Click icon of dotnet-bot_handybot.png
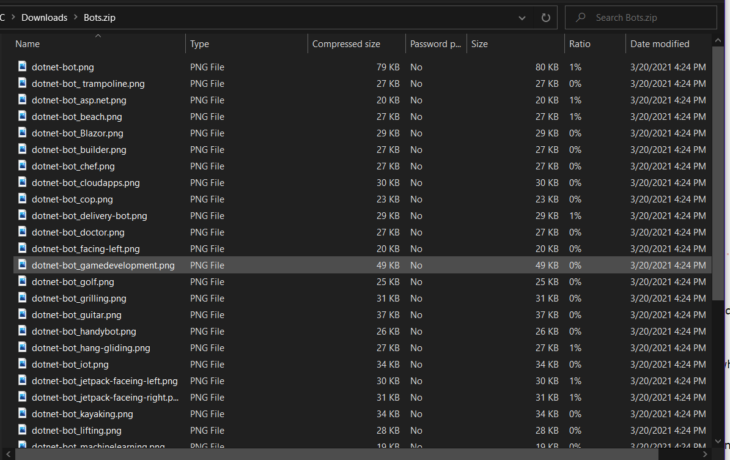This screenshot has width=730, height=460. [x=23, y=330]
